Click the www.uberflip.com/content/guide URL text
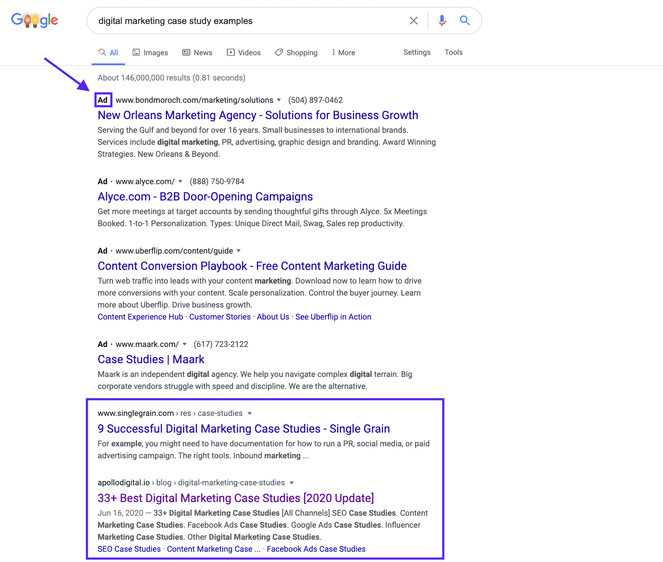This screenshot has width=663, height=562. [174, 251]
